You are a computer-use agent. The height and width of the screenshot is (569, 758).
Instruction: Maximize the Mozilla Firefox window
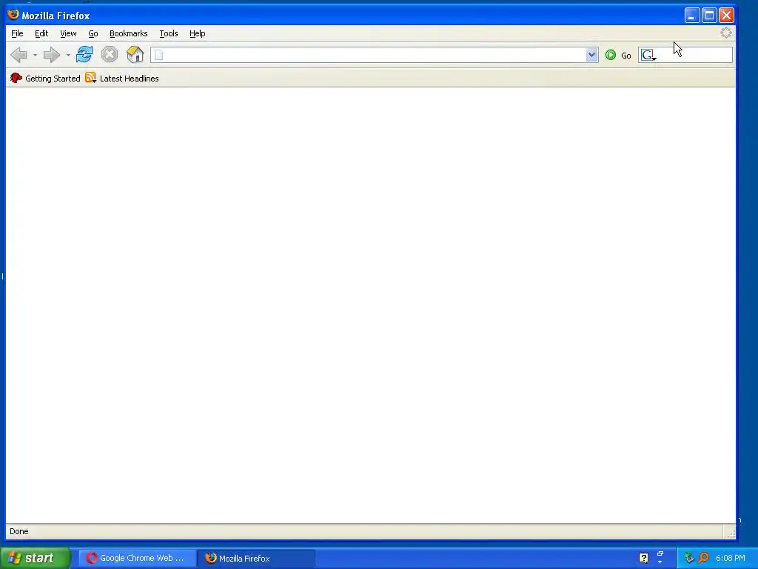pyautogui.click(x=709, y=16)
